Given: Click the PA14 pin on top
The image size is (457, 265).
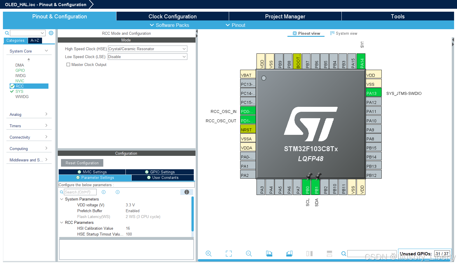Looking at the screenshot, I should (x=361, y=61).
